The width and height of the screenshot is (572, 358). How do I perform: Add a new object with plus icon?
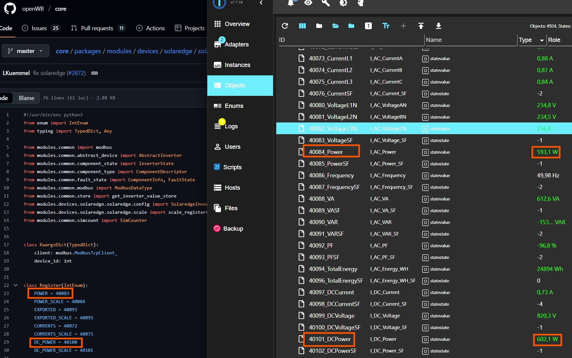click(403, 26)
